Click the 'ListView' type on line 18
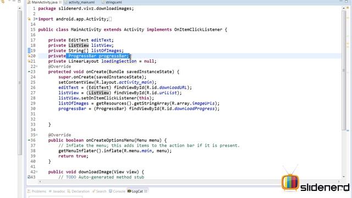 pos(79,45)
